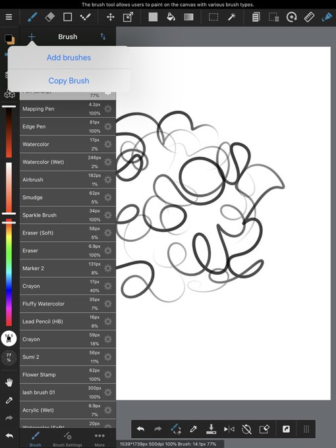Select the Lead Pencil (HB) brush
Screen dimensions: 336x448
point(68,322)
